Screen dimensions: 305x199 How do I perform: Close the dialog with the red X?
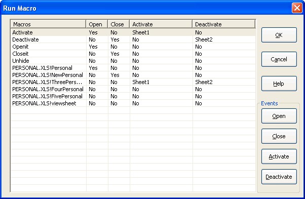[x=297, y=8]
